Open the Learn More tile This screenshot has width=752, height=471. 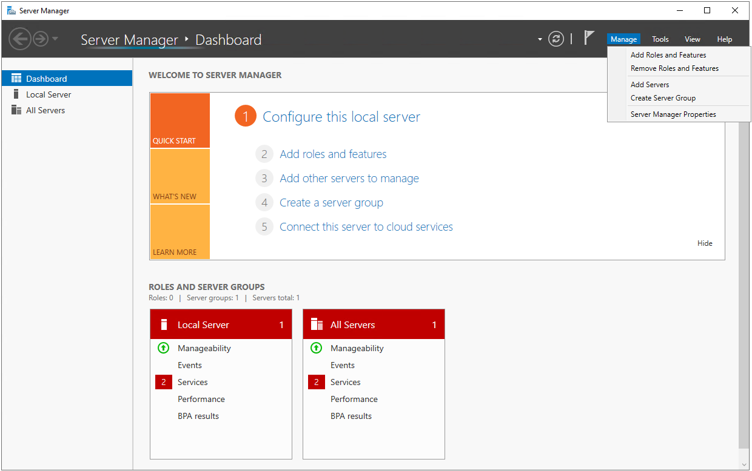pos(180,232)
